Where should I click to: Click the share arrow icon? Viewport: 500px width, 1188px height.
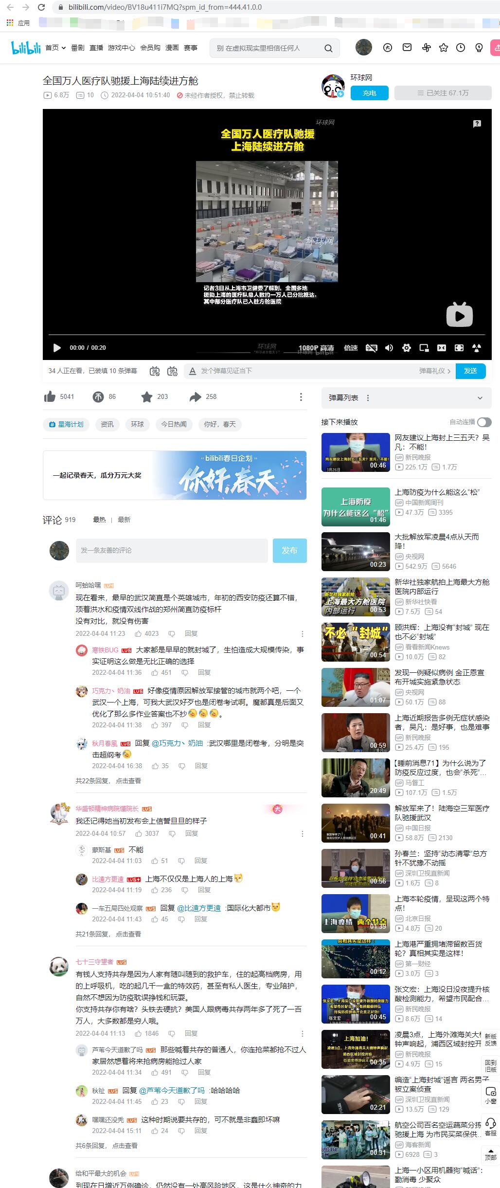[195, 397]
